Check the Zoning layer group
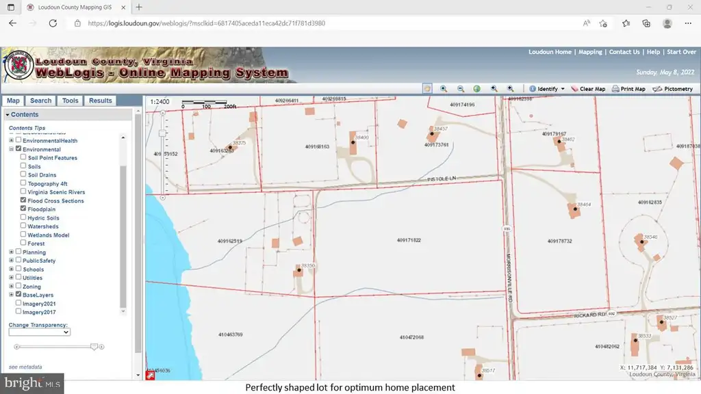 [x=18, y=285]
